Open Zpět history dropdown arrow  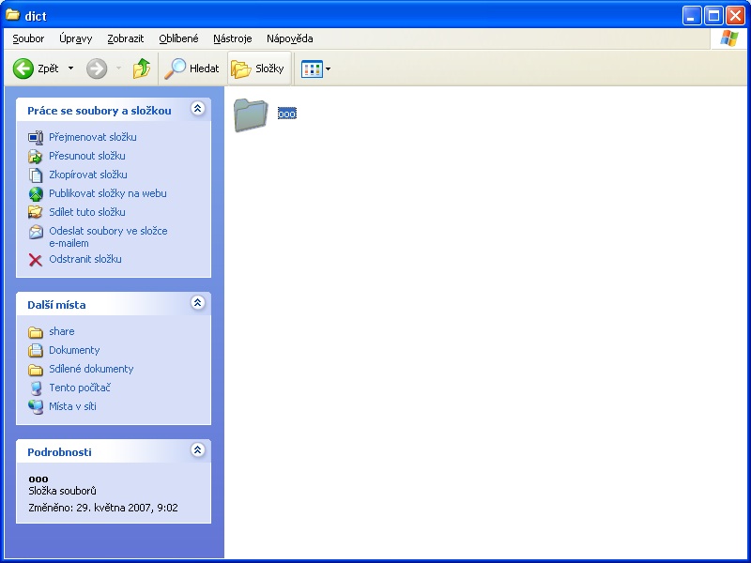click(70, 68)
